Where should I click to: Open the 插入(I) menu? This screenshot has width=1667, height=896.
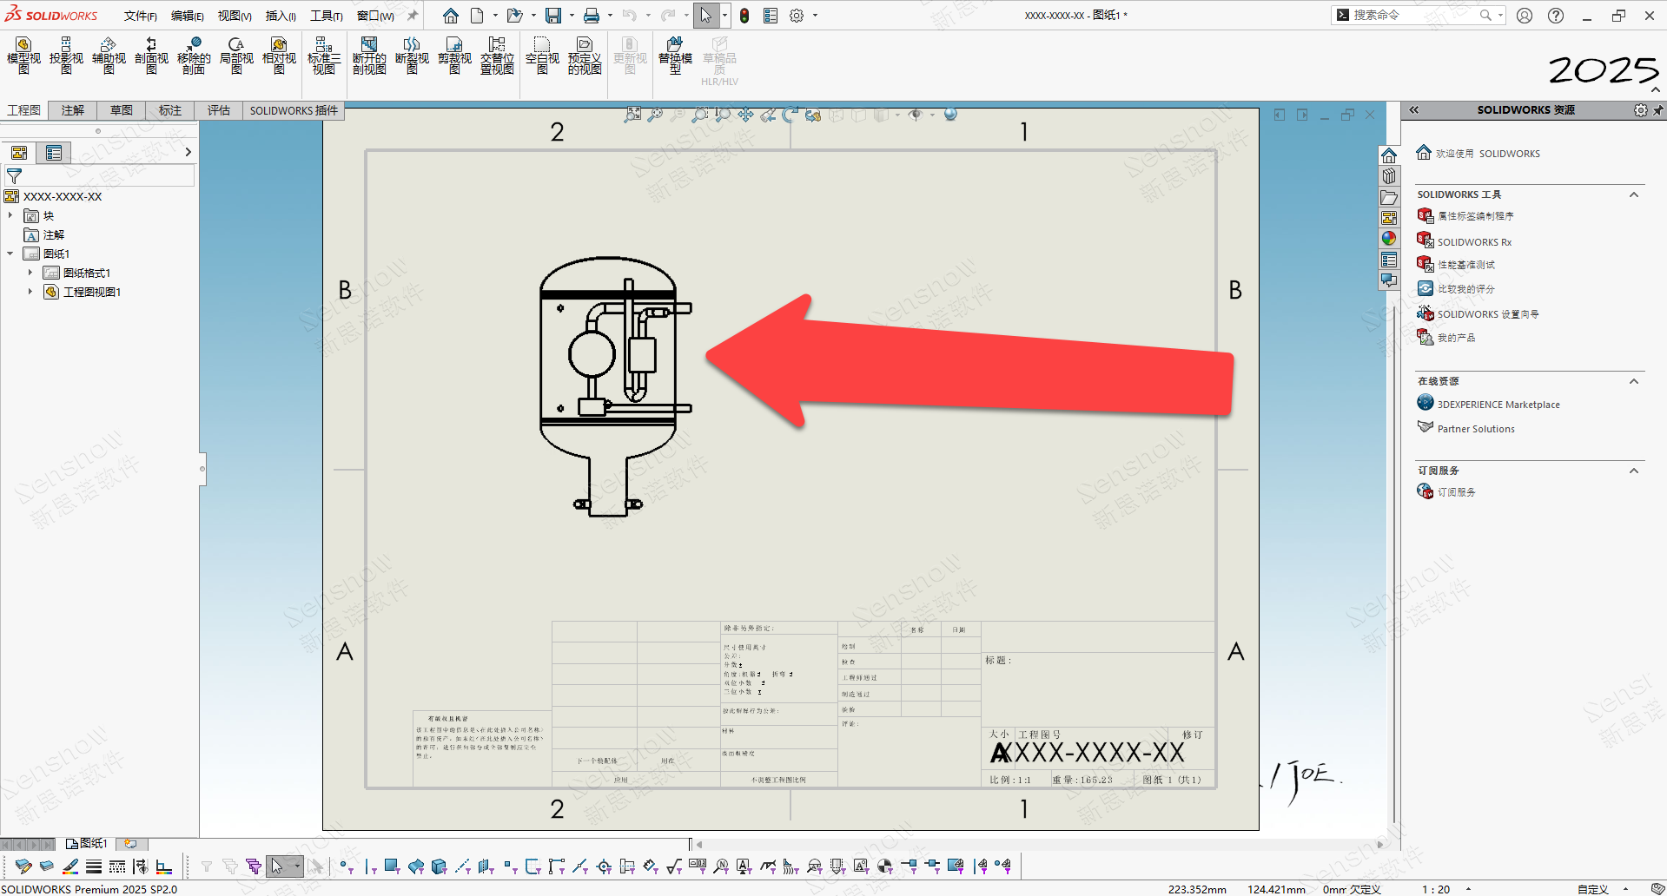[x=281, y=16]
